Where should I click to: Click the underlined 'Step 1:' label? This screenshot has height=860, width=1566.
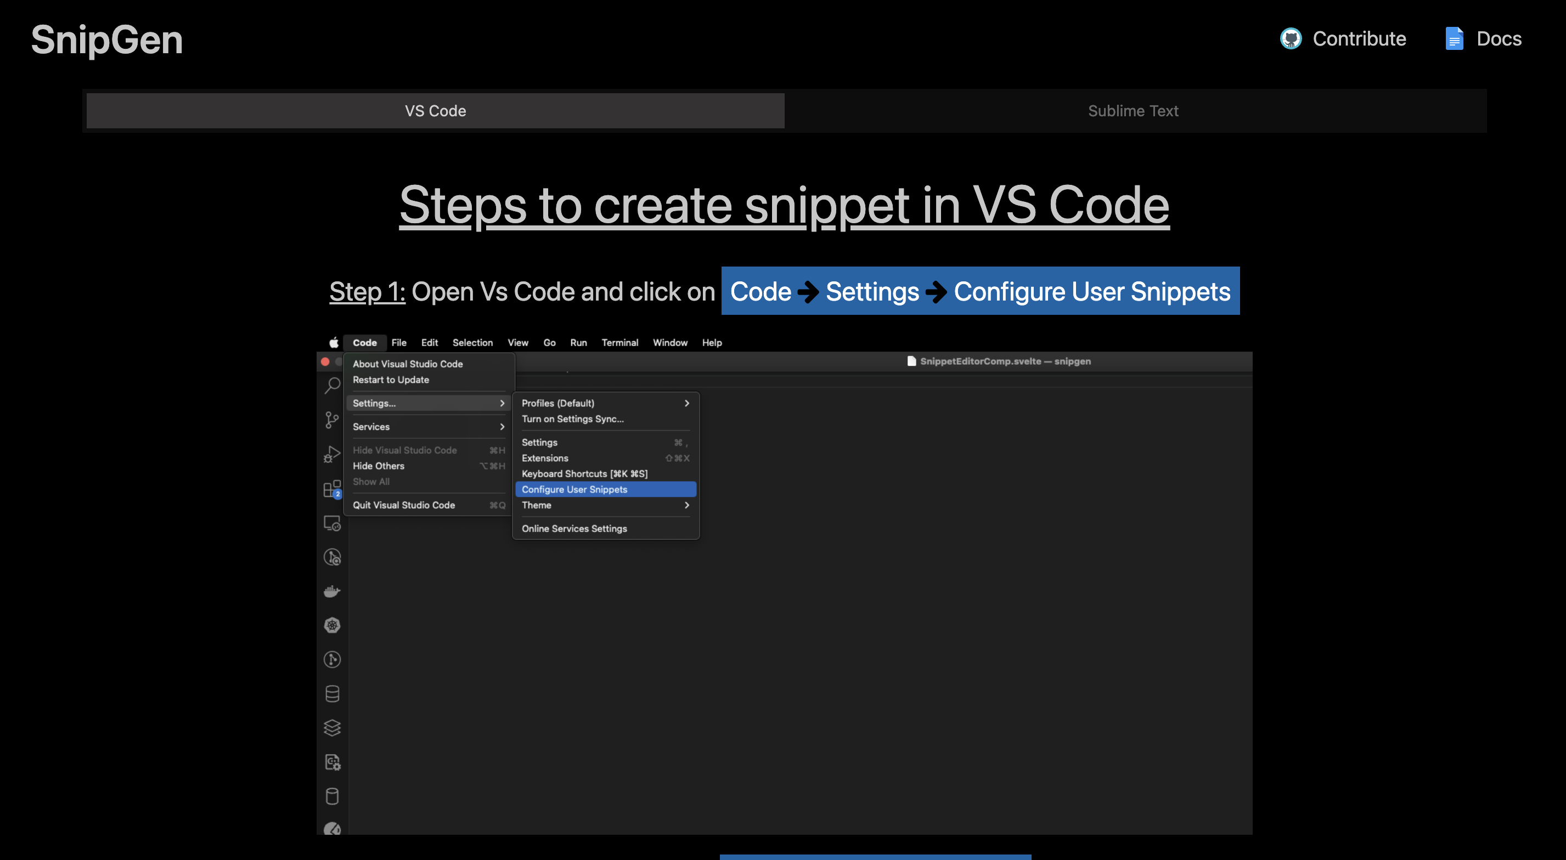pyautogui.click(x=367, y=292)
